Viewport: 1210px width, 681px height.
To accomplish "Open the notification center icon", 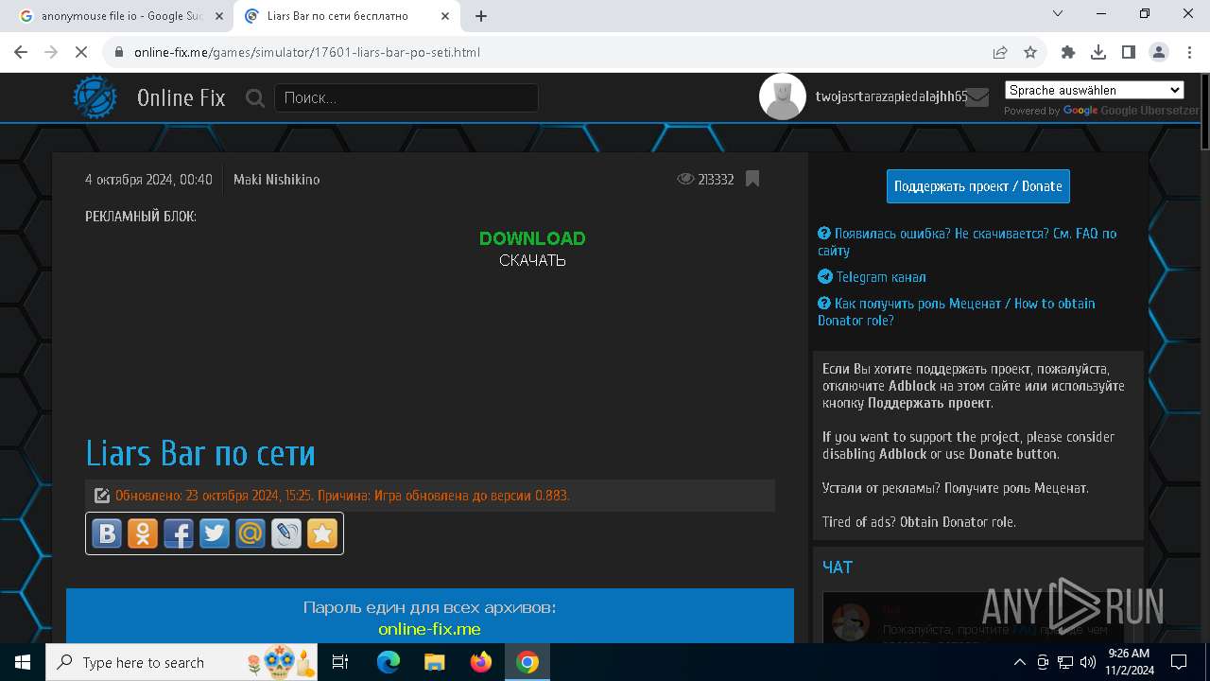I will [1180, 662].
